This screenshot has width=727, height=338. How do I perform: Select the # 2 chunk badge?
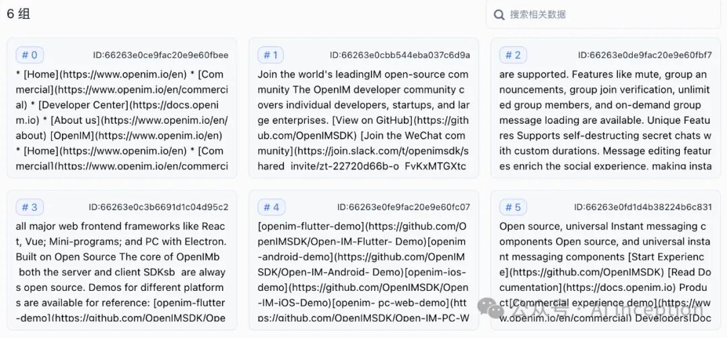point(513,55)
